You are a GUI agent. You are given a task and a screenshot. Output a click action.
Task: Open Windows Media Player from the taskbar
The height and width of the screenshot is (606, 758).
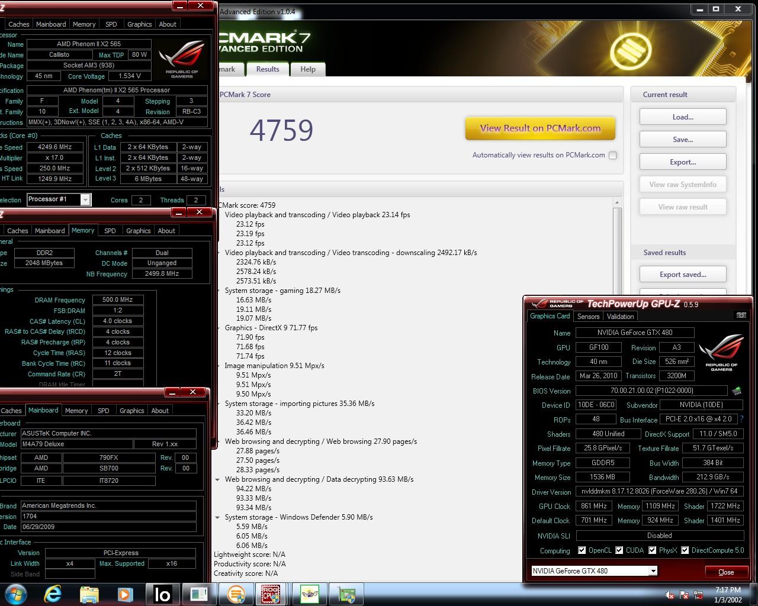[x=125, y=594]
